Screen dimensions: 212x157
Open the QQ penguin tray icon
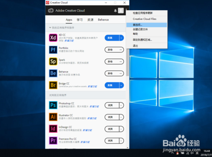[x=178, y=153]
